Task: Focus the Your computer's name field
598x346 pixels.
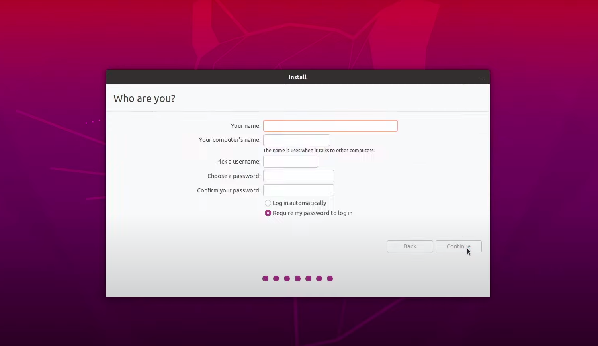Action: tap(296, 140)
